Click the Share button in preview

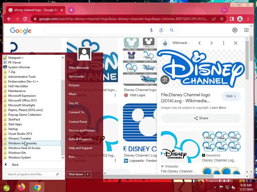click(201, 118)
